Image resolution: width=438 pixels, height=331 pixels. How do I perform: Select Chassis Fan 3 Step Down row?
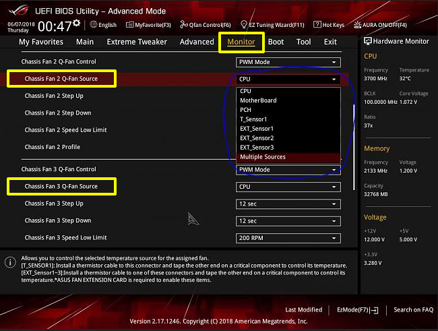click(58, 220)
